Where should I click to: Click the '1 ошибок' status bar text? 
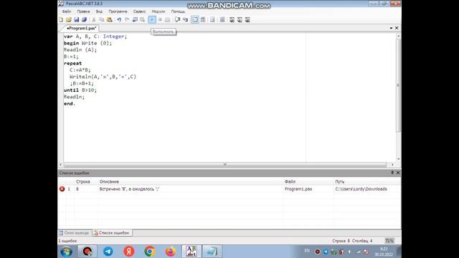coord(67,241)
